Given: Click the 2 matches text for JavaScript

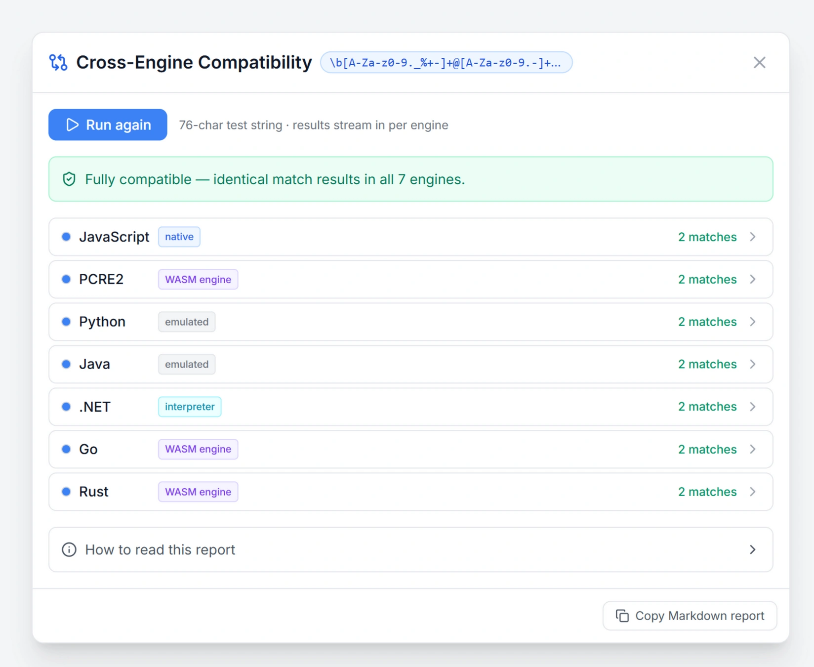Looking at the screenshot, I should [707, 237].
